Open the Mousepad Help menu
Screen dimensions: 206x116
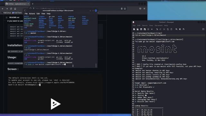pos(166,25)
